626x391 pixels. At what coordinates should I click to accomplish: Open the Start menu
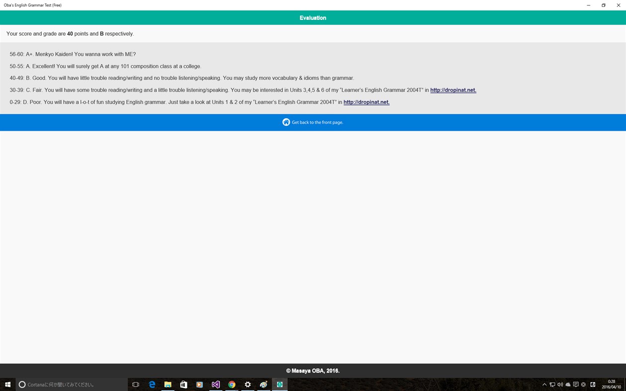[7, 384]
